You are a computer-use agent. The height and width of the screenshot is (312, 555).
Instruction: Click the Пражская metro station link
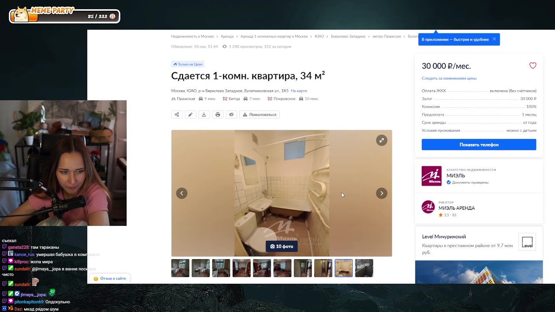pyautogui.click(x=186, y=99)
